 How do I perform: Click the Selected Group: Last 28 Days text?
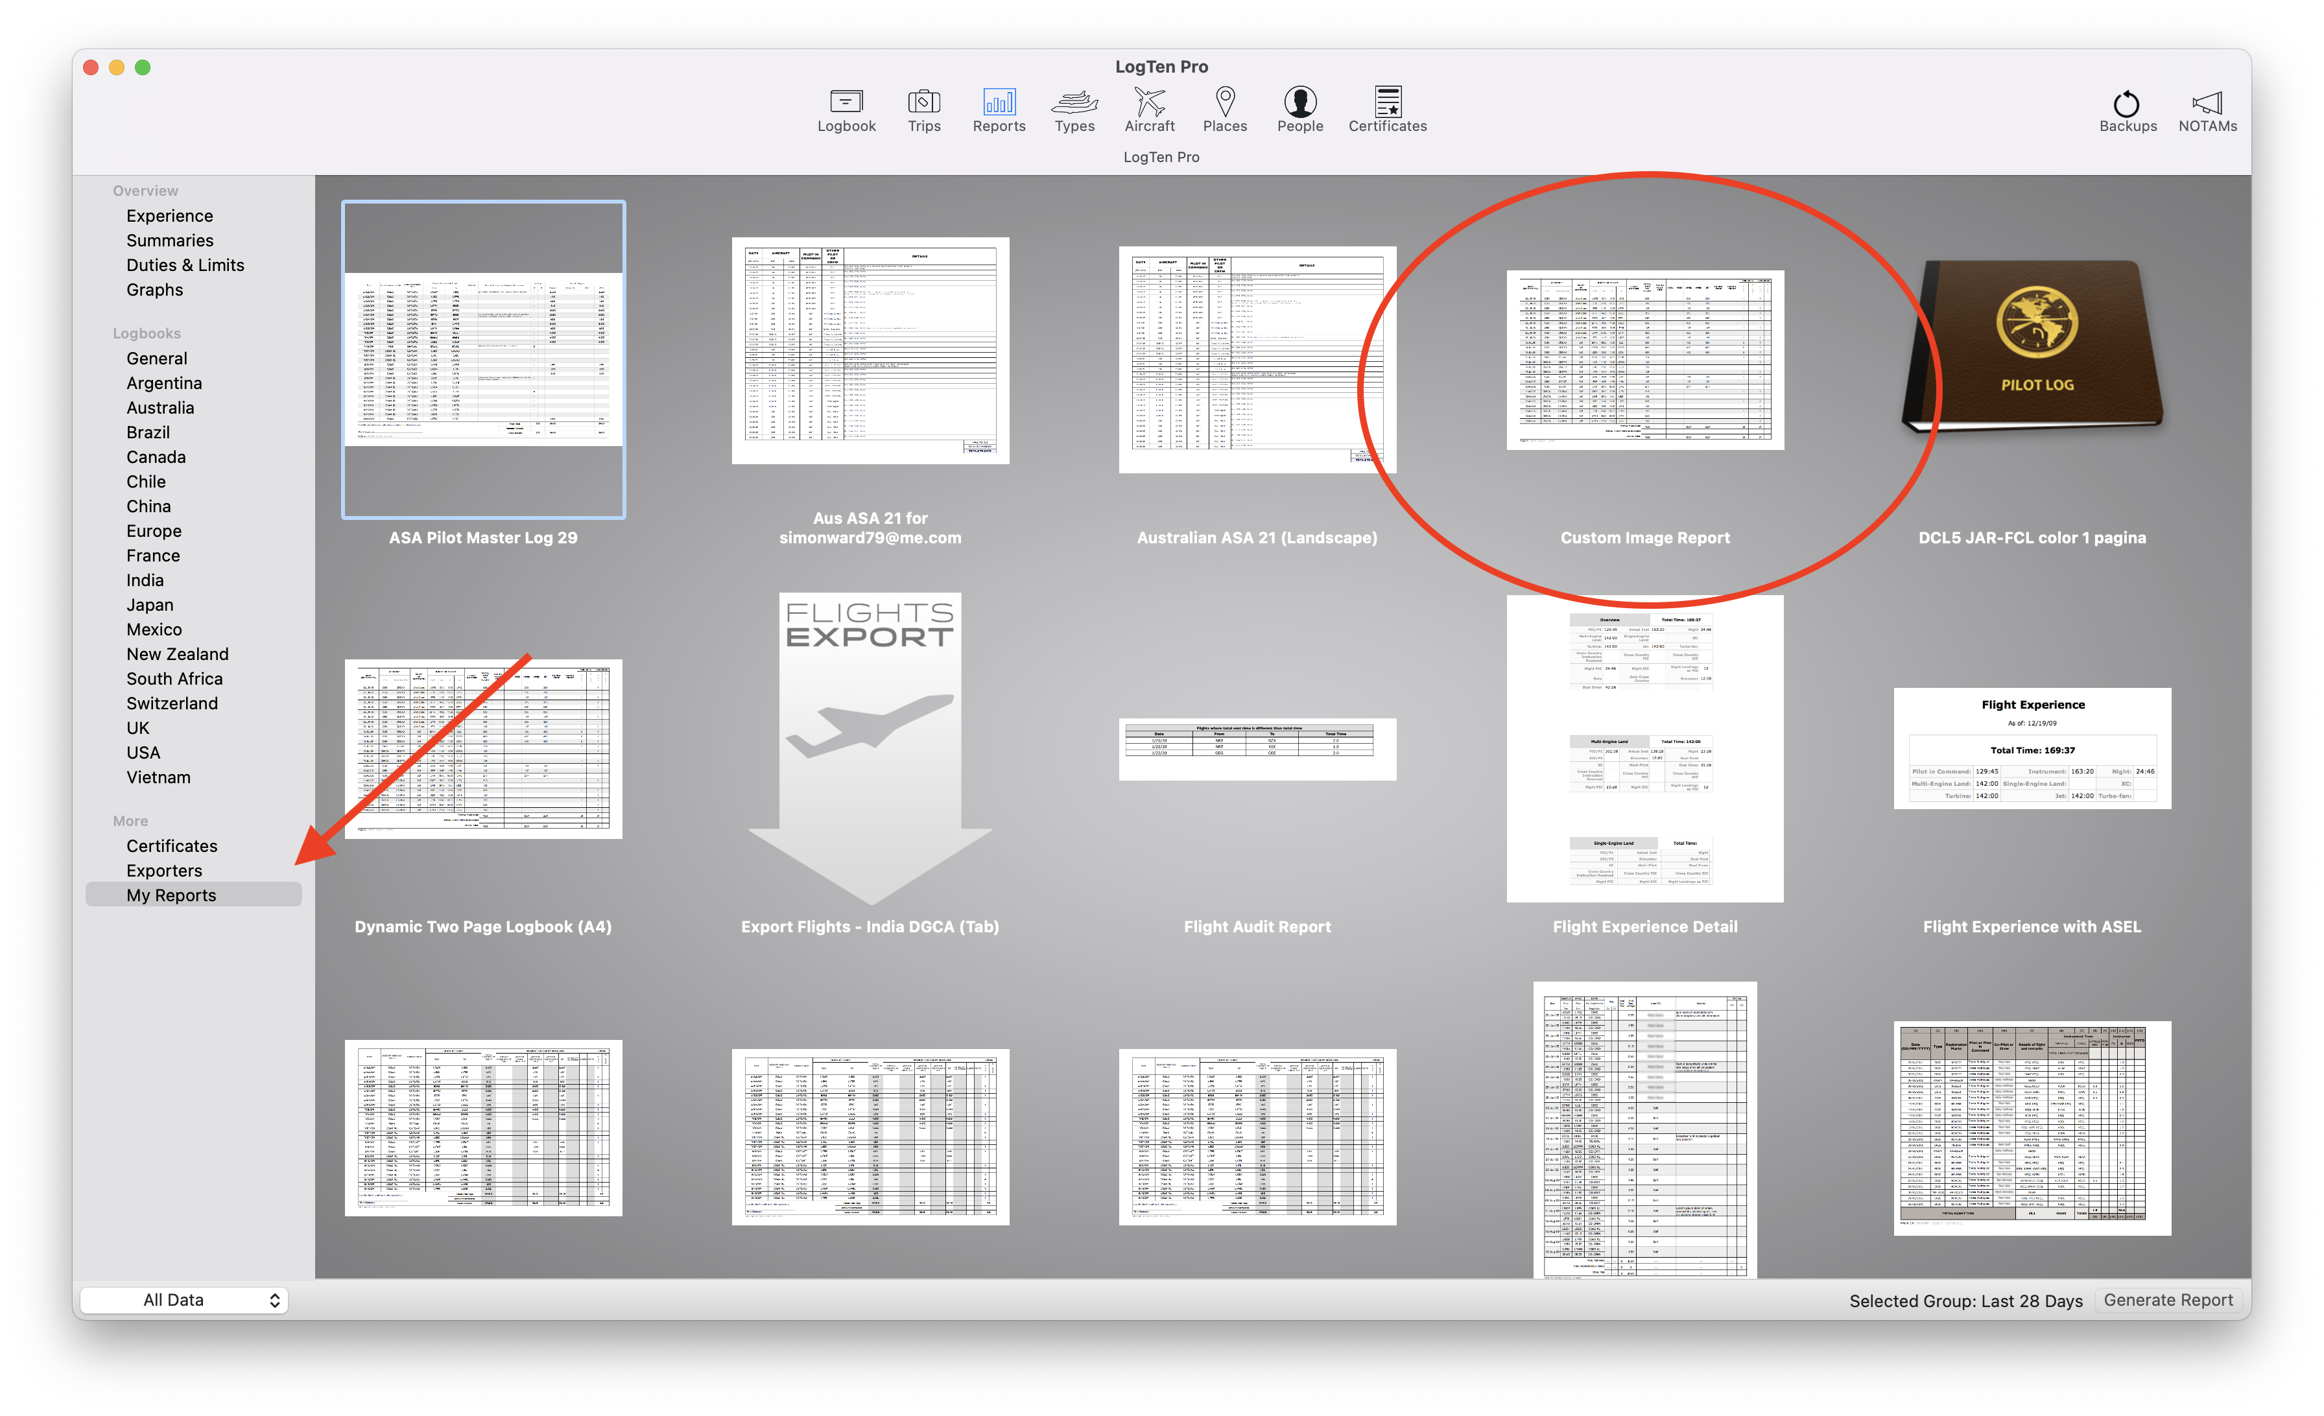coord(1965,1301)
